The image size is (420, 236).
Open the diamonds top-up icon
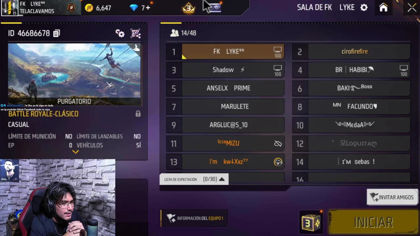coord(134,8)
